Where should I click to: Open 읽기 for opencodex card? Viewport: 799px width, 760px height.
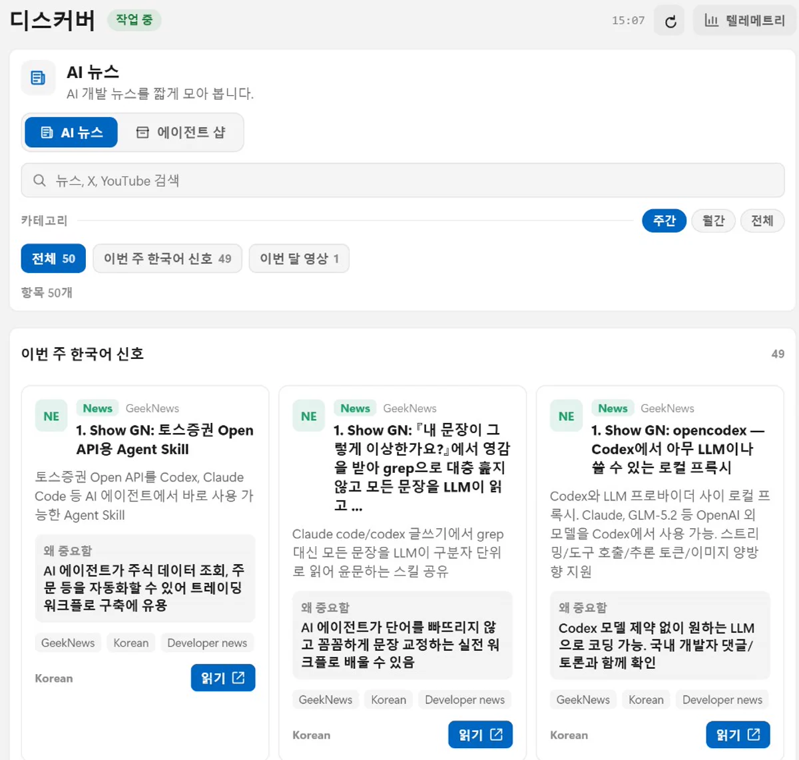738,735
